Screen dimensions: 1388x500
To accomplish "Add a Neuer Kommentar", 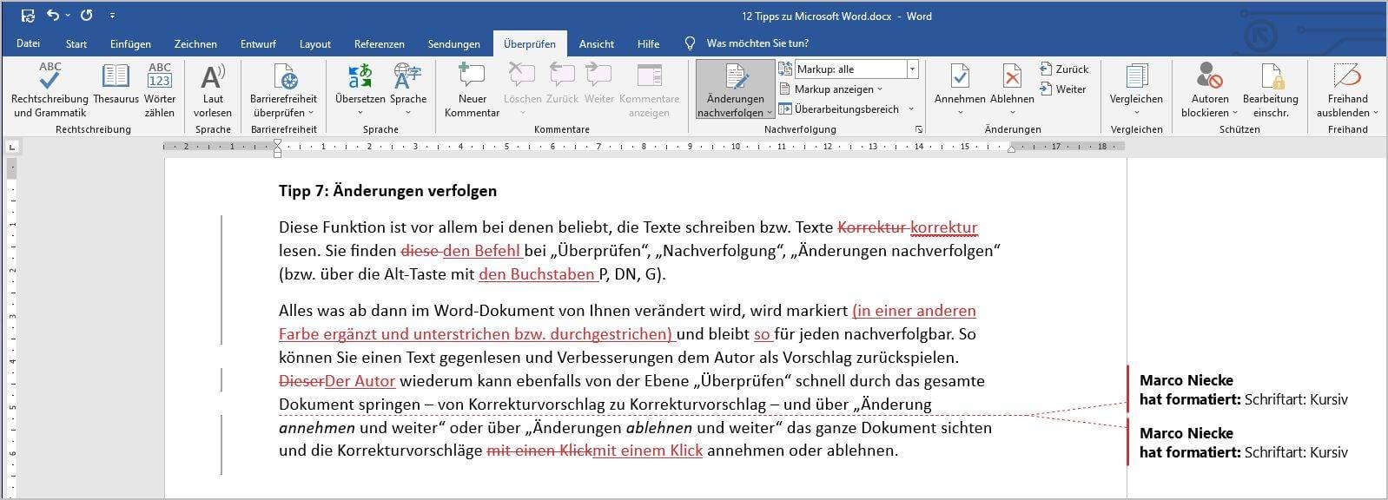I will point(472,78).
